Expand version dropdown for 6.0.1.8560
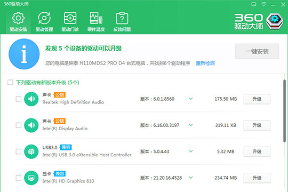This screenshot has width=288, height=192. click(x=191, y=99)
